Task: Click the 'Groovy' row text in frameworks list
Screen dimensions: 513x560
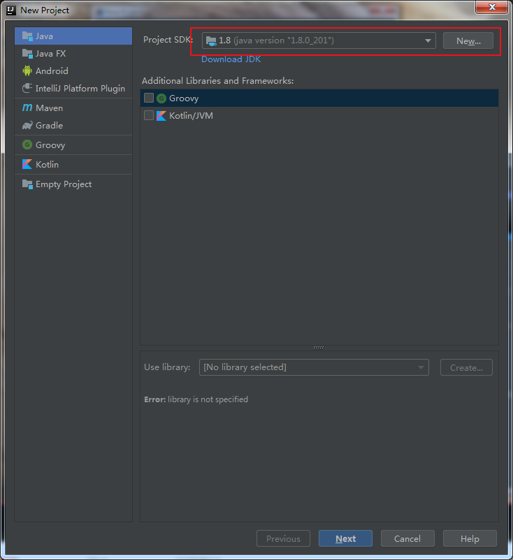Action: pyautogui.click(x=184, y=98)
